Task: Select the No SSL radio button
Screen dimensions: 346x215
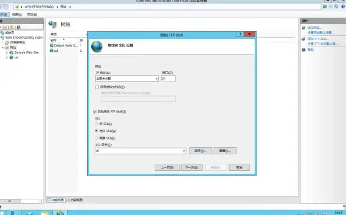Action: (97, 124)
